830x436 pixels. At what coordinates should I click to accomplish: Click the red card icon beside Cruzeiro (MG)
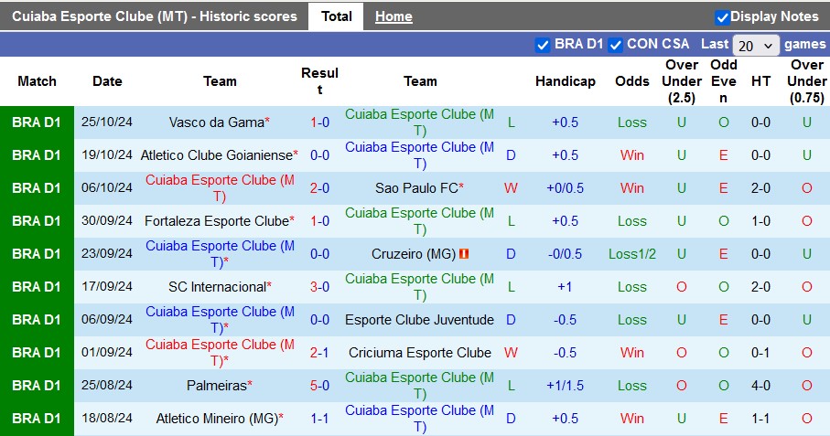pos(464,254)
